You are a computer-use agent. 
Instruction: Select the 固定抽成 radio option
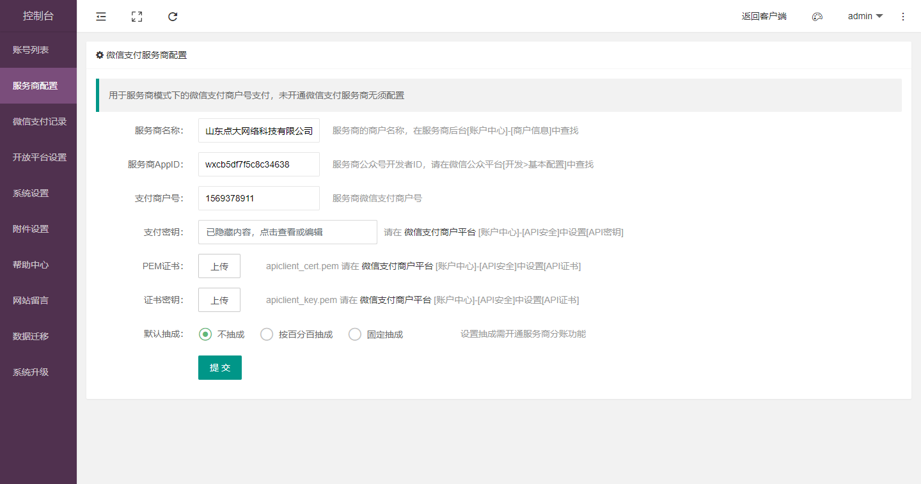pyautogui.click(x=376, y=334)
